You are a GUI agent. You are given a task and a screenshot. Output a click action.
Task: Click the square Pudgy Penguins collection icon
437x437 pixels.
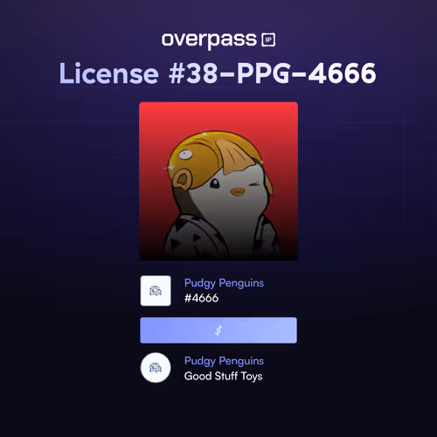pyautogui.click(x=156, y=291)
